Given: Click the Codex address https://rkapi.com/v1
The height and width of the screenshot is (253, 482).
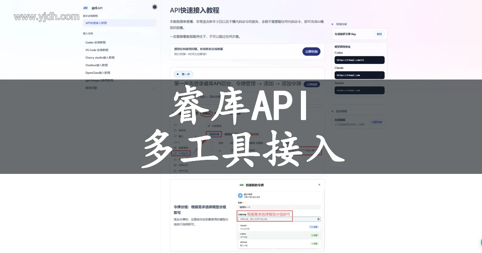Looking at the screenshot, I should tap(359, 60).
